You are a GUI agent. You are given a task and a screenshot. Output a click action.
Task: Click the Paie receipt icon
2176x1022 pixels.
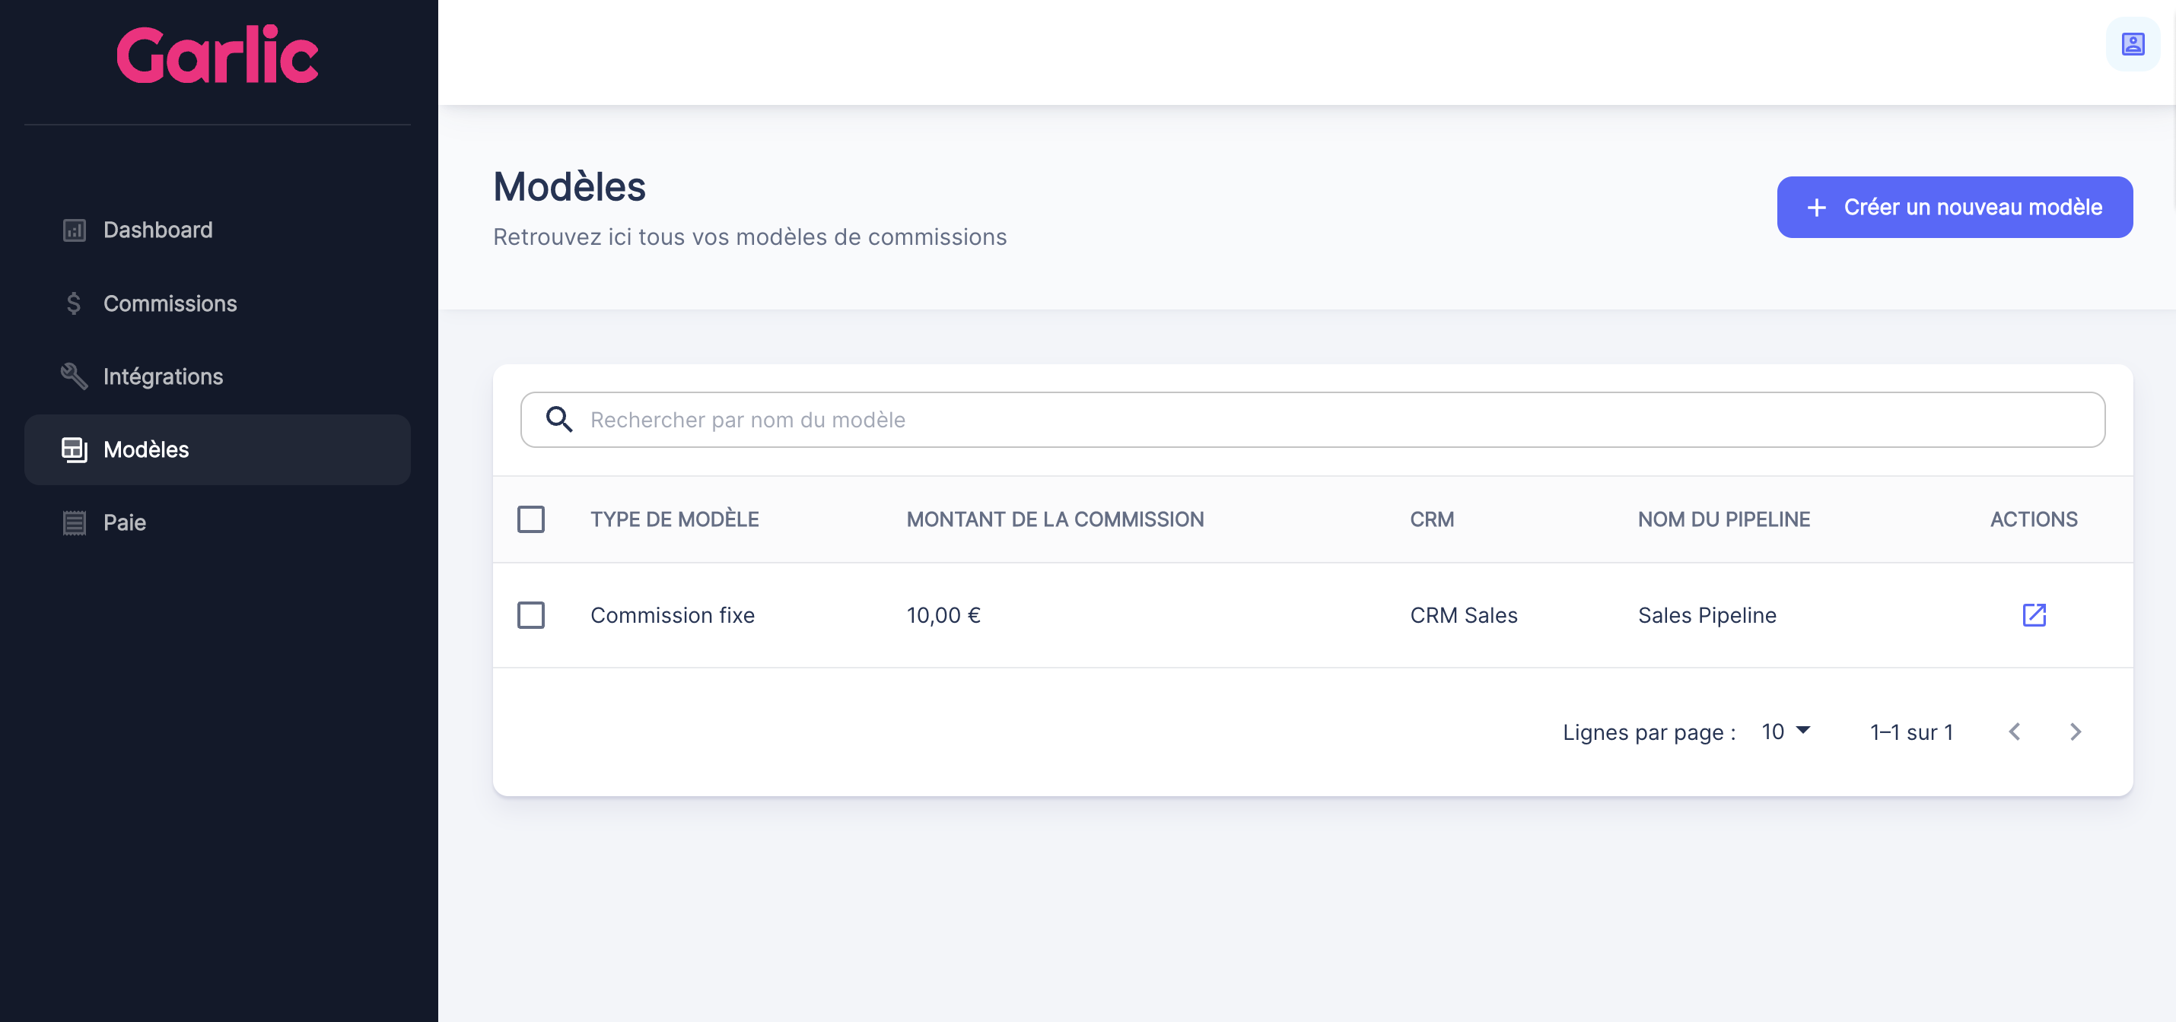(x=75, y=523)
